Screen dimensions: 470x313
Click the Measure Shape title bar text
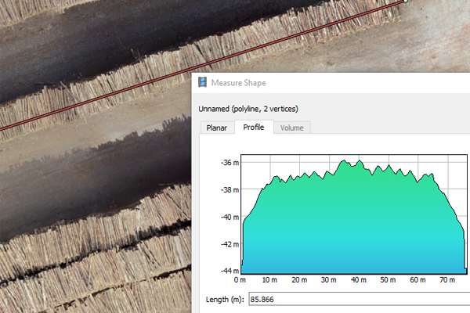tap(240, 82)
